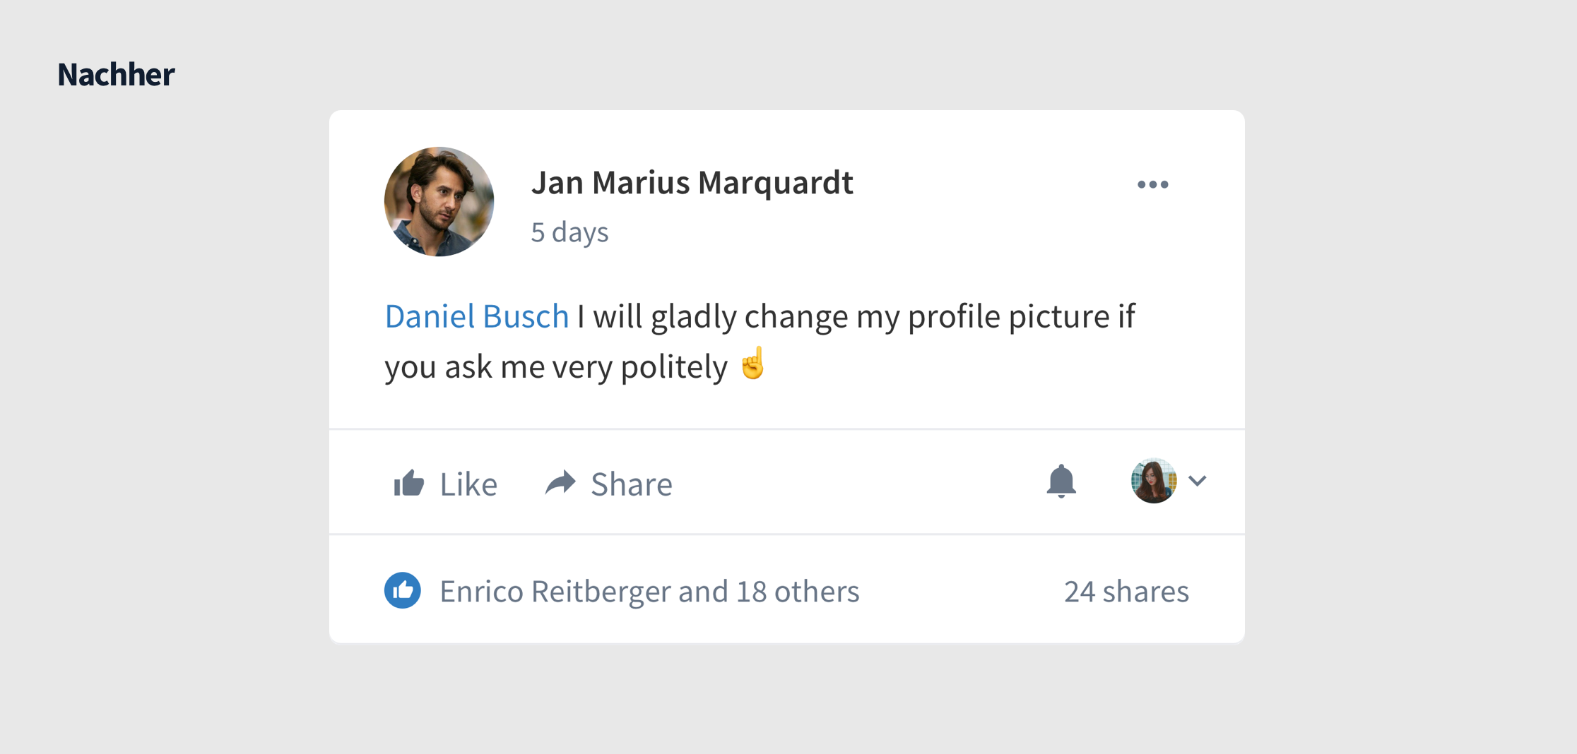Click the '18 others' part of likes

coord(798,591)
